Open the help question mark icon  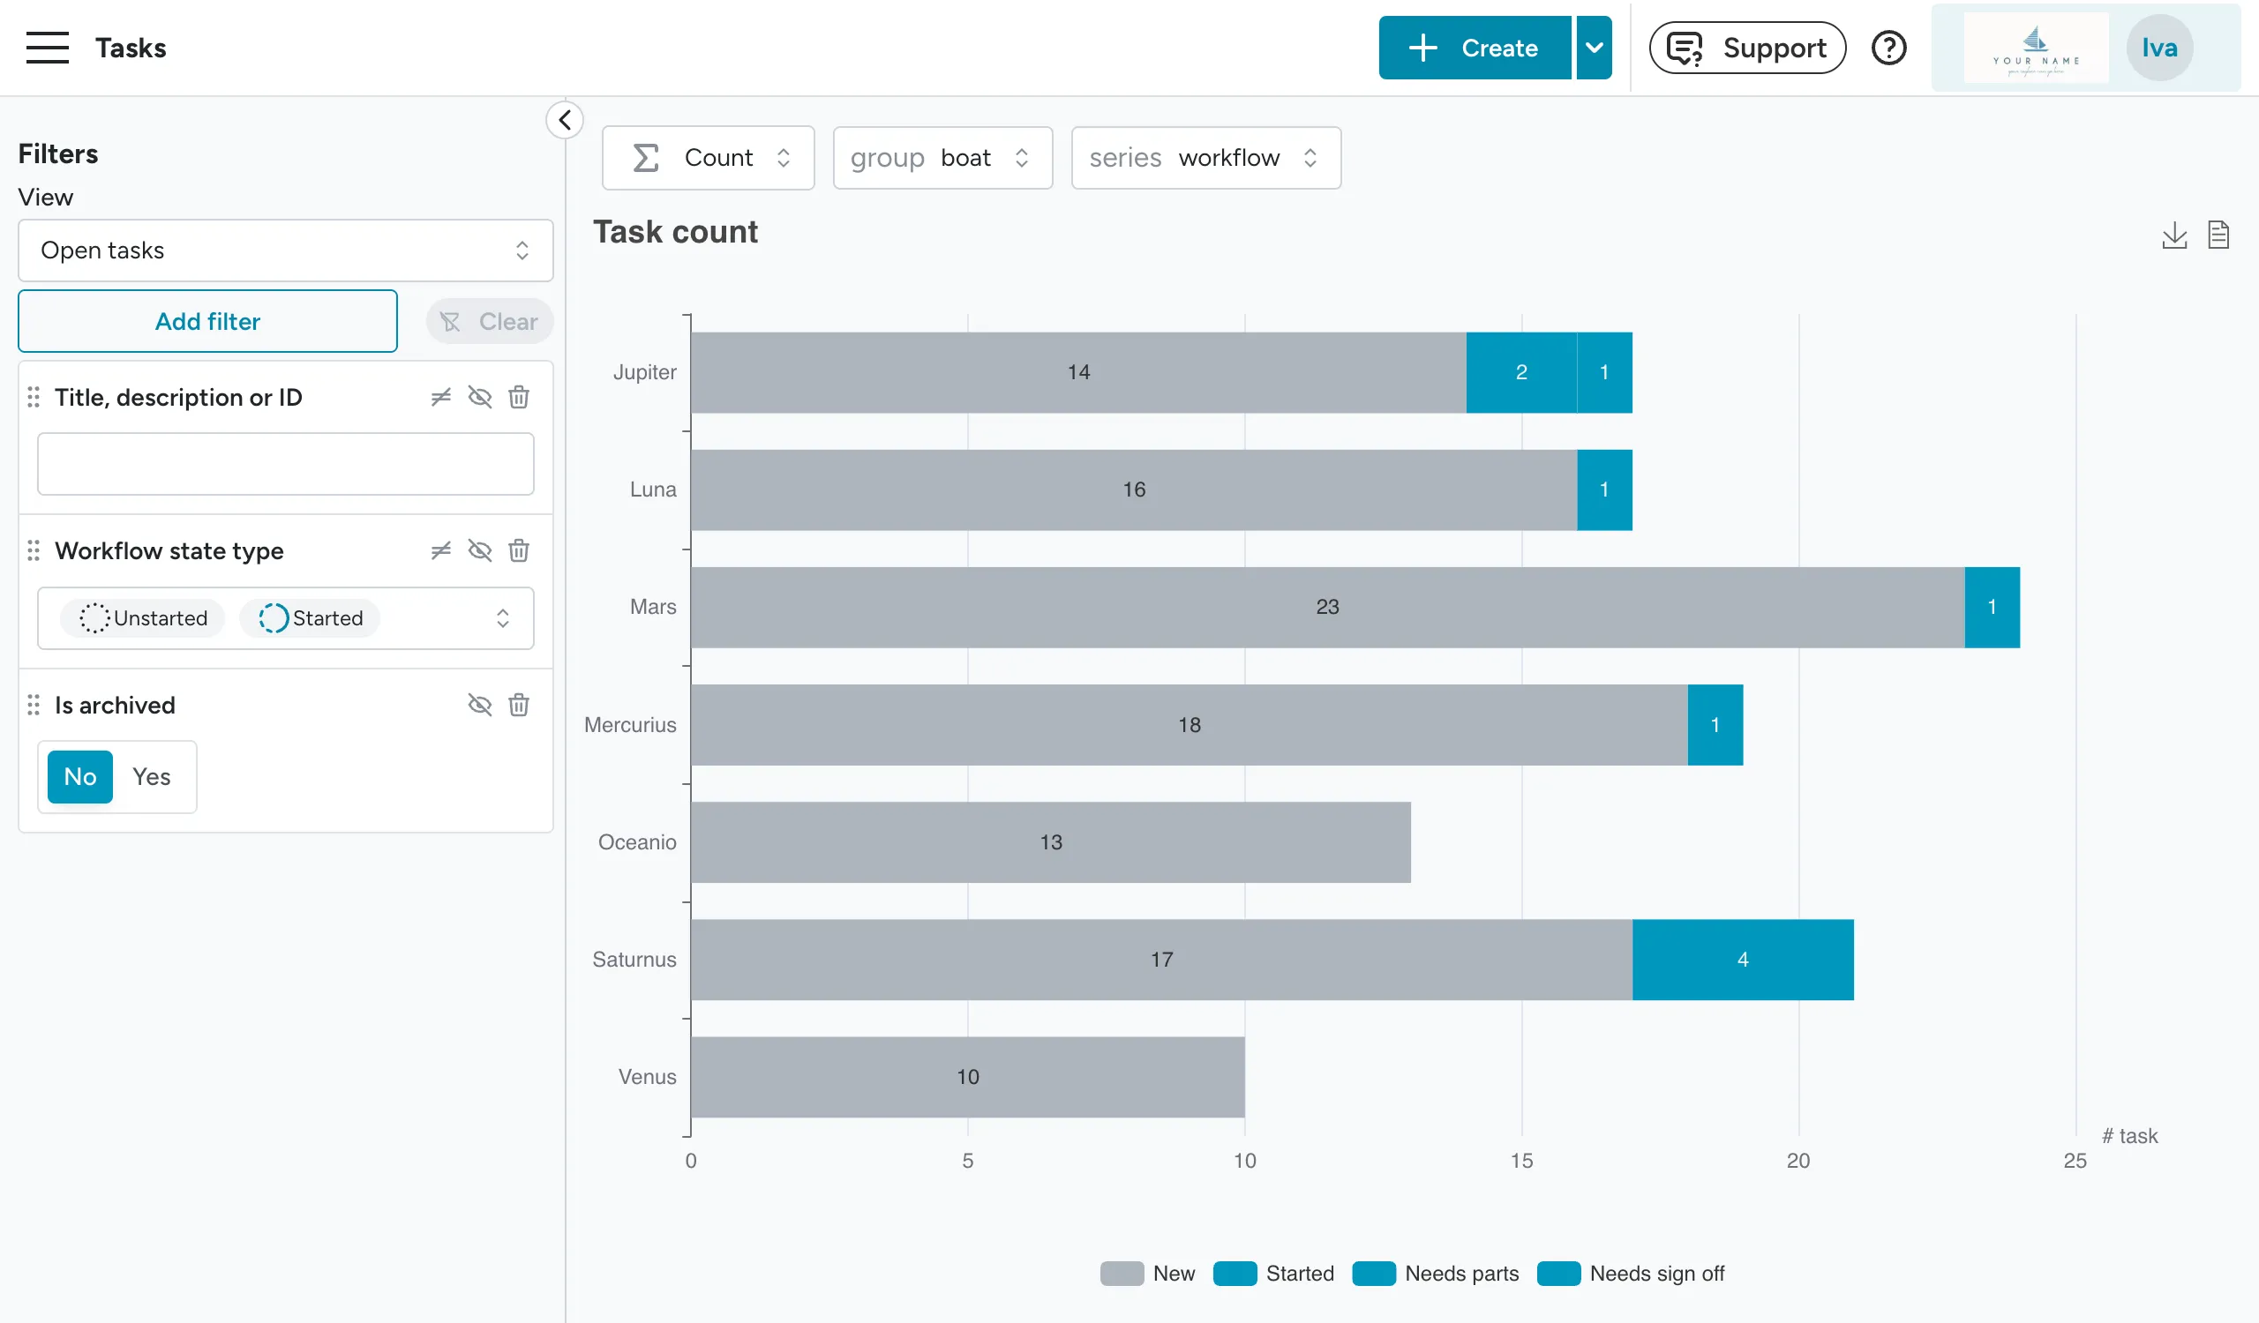click(x=1889, y=48)
